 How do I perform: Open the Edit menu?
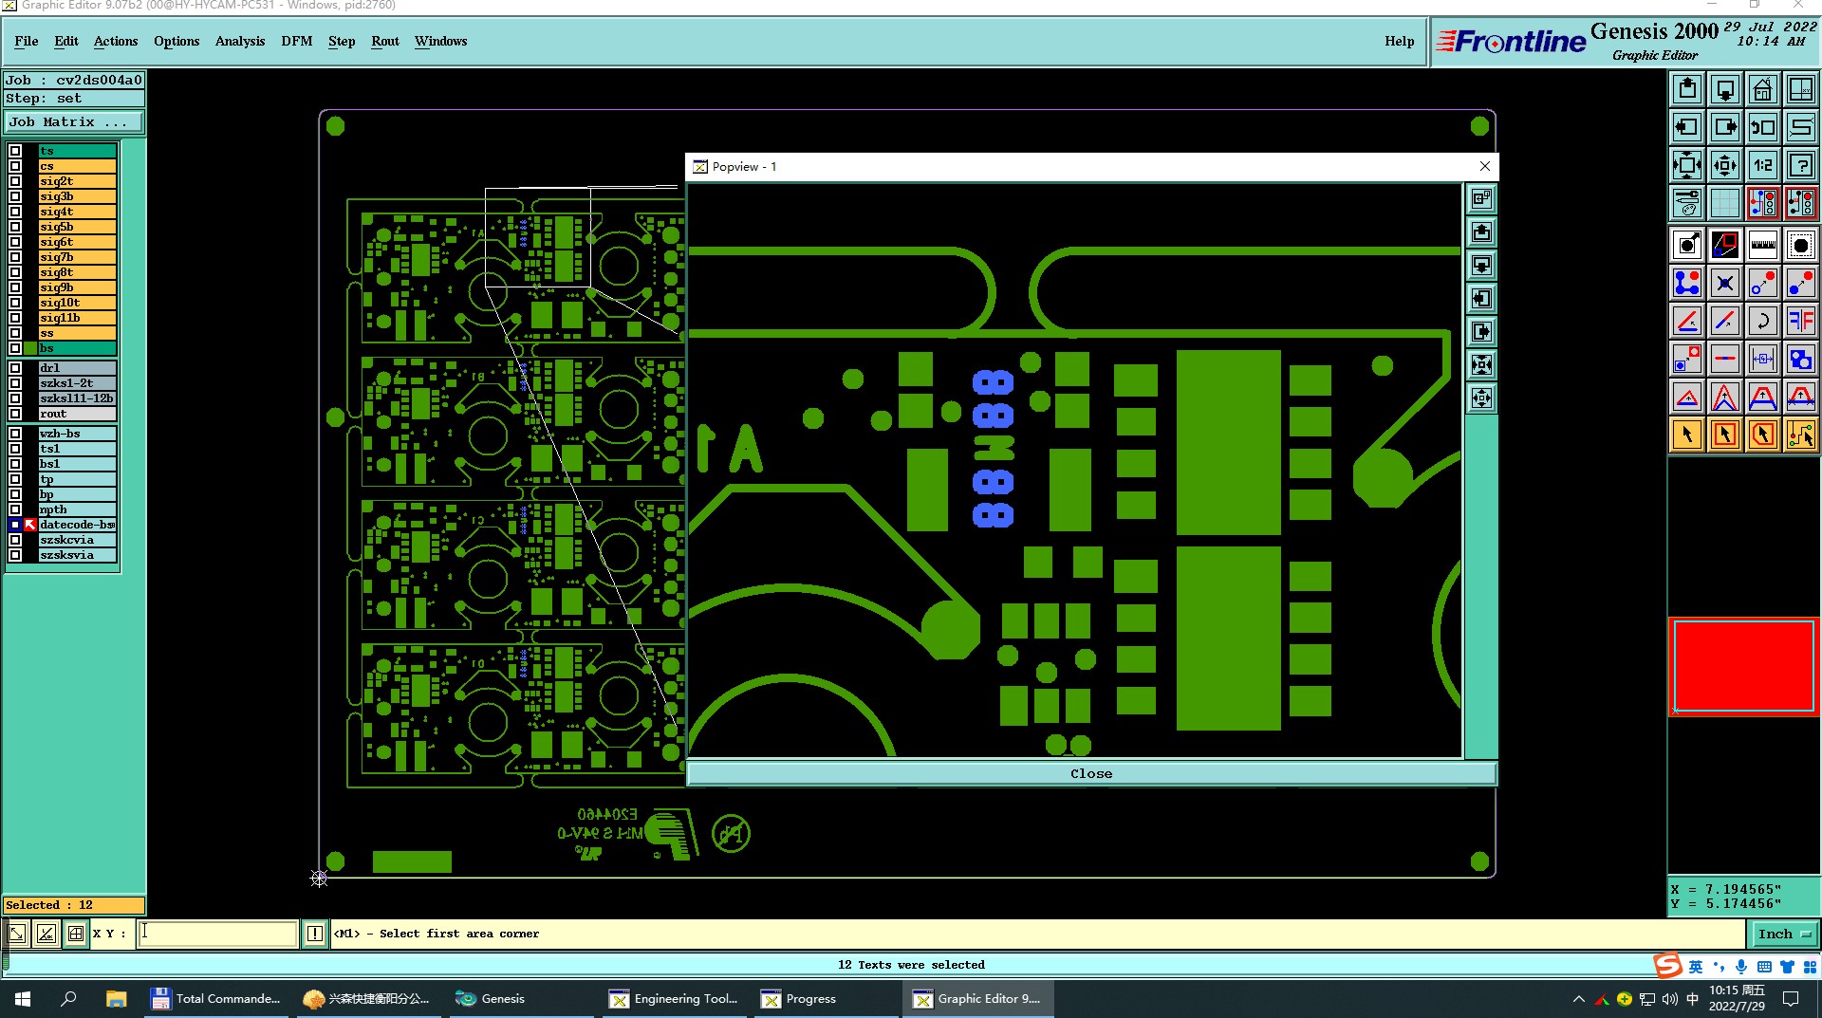pos(66,42)
